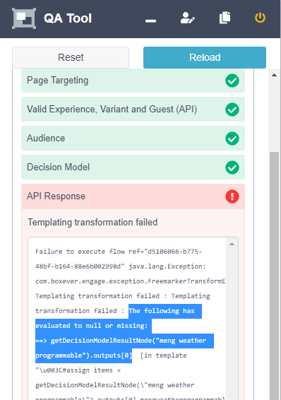281x400 pixels.
Task: Expand the Audience section
Action: (133, 139)
